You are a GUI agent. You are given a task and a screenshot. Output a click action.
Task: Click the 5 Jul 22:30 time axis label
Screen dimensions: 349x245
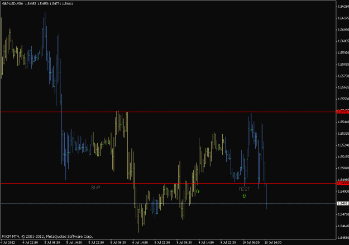[96, 243]
